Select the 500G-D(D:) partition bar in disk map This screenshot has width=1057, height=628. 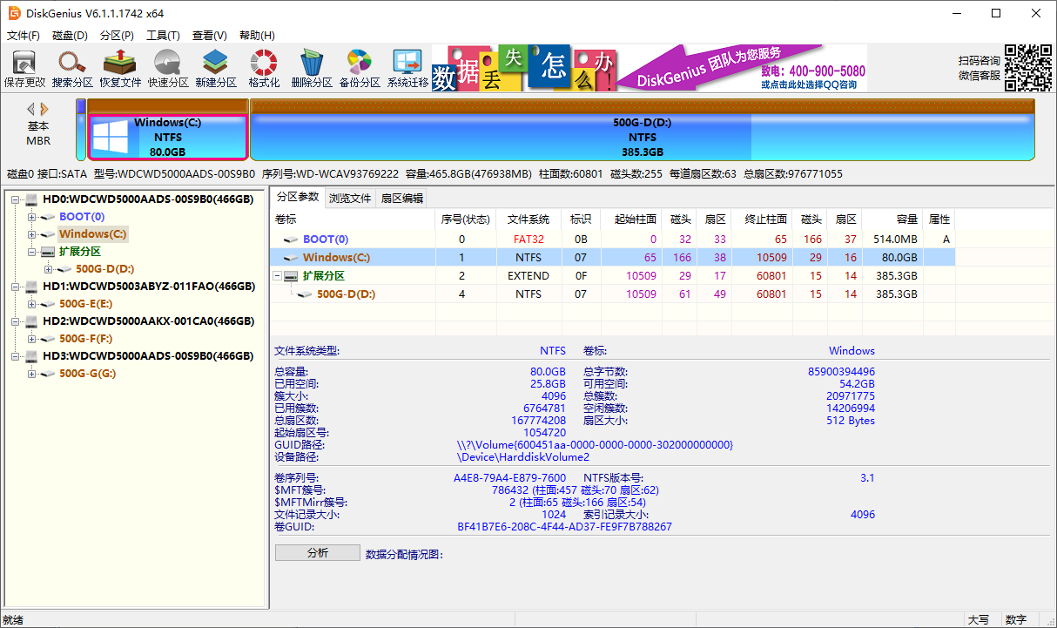pos(642,137)
